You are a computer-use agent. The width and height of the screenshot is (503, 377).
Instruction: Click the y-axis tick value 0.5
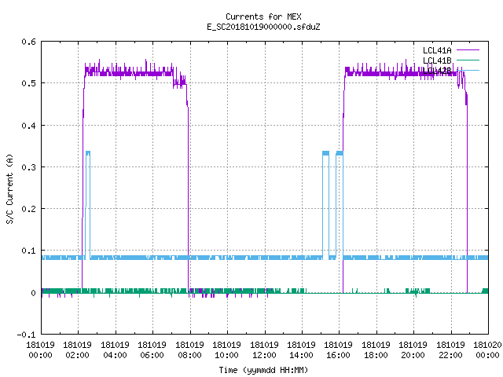[28, 83]
